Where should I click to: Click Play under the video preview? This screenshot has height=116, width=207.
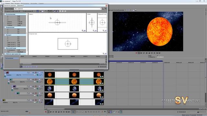click(x=144, y=53)
